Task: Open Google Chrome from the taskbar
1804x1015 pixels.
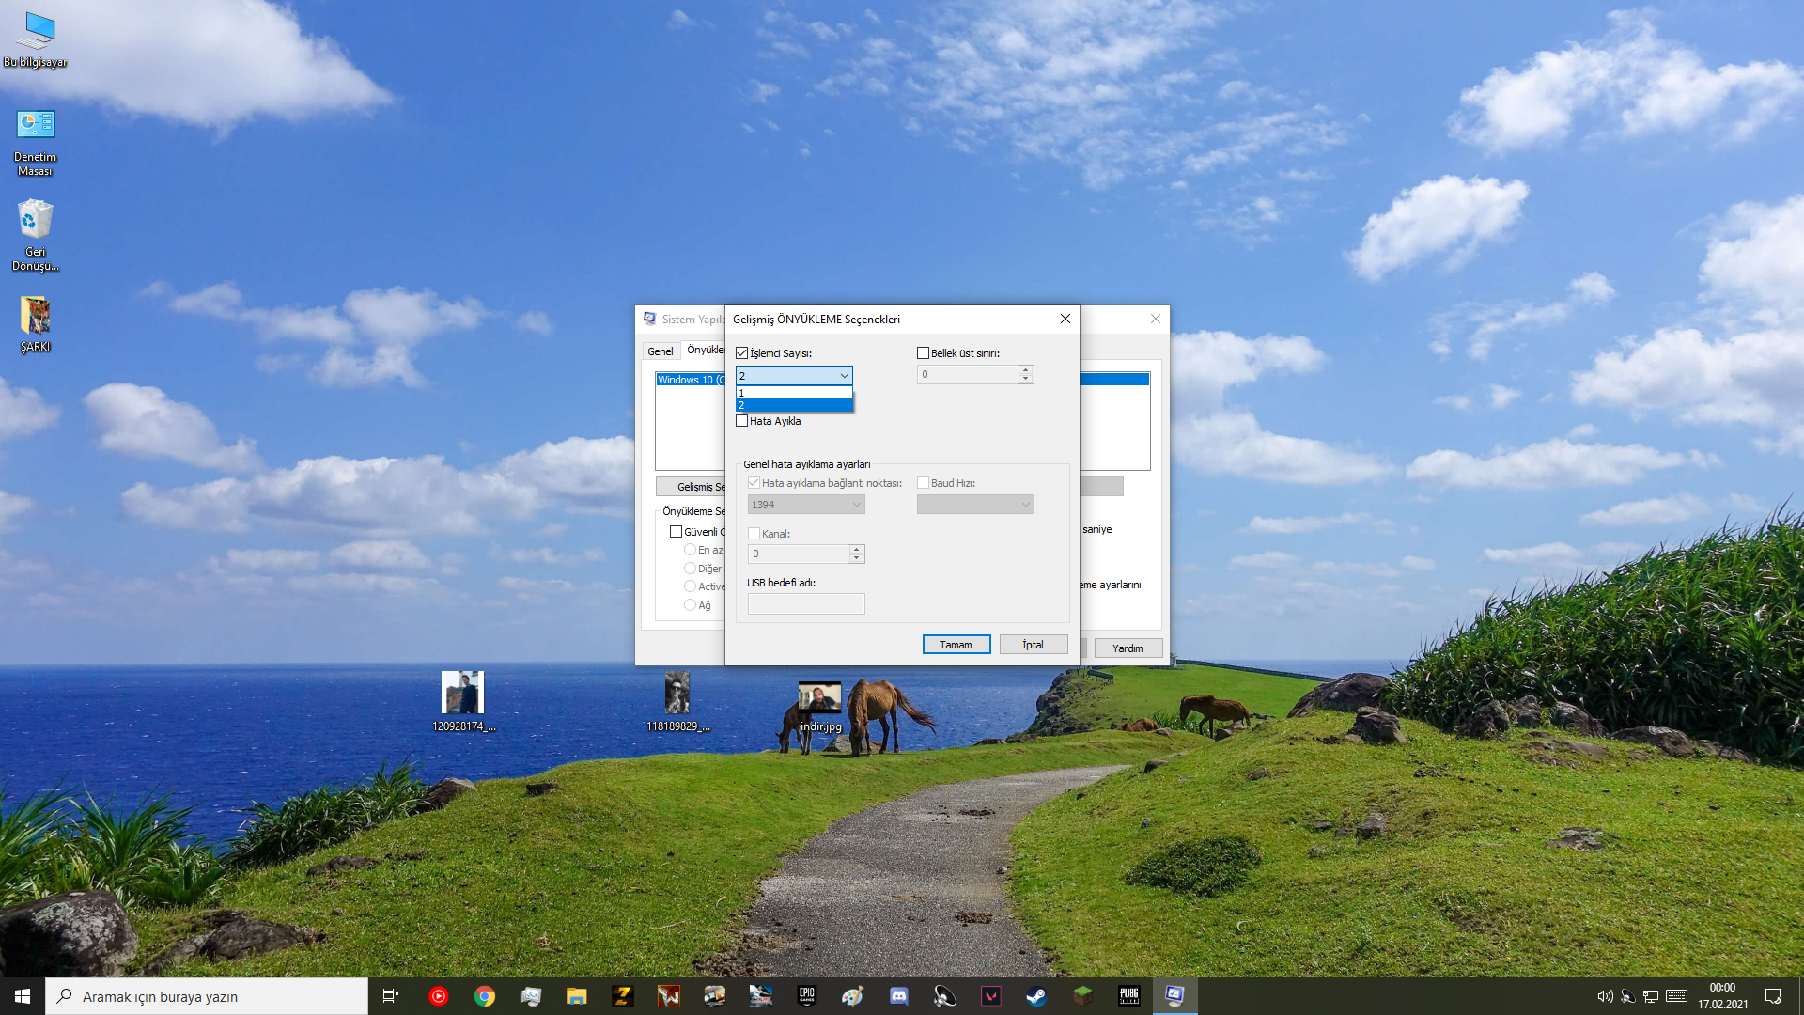Action: [485, 996]
